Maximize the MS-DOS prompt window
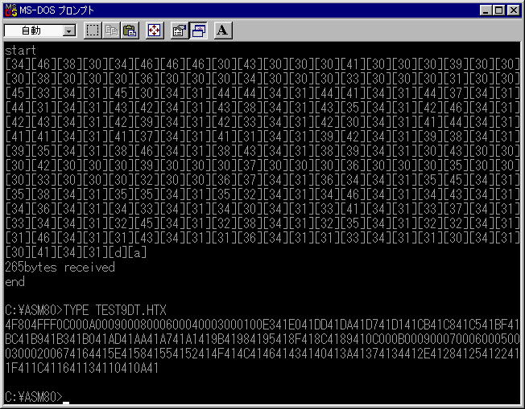The height and width of the screenshot is (409, 525). tap(498, 10)
